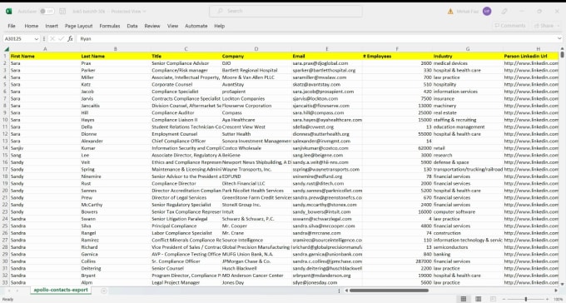Viewport: 566px width, 303px height.
Task: Click in the Search input box
Action: pos(285,11)
